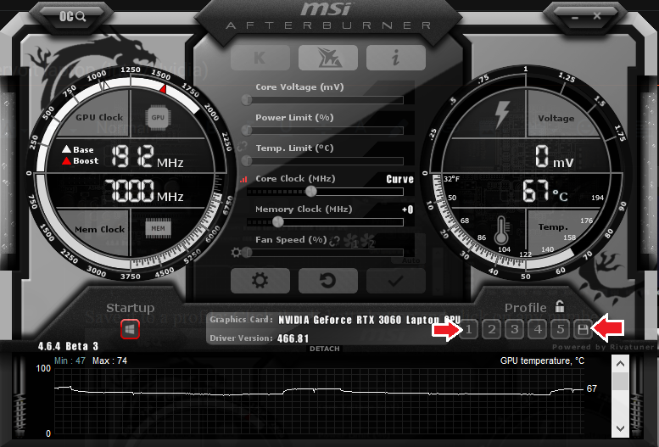This screenshot has height=447, width=659.
Task: Click the monitor graph scrollbar thumb
Action: pyautogui.click(x=620, y=381)
